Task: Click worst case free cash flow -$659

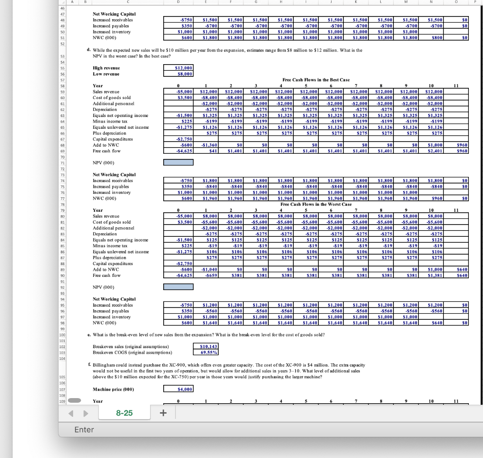Action: pos(206,275)
